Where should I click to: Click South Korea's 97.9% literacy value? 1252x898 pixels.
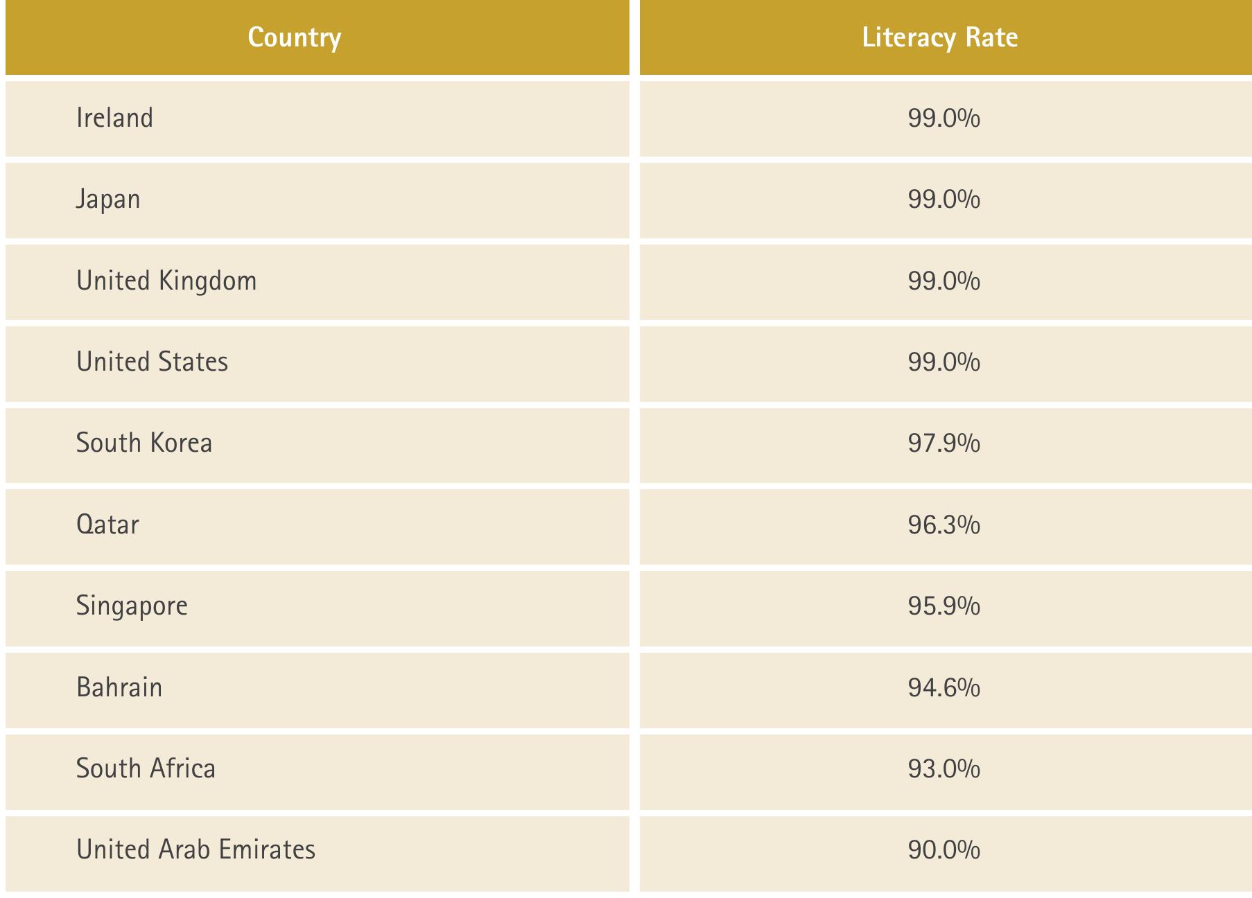tap(944, 443)
